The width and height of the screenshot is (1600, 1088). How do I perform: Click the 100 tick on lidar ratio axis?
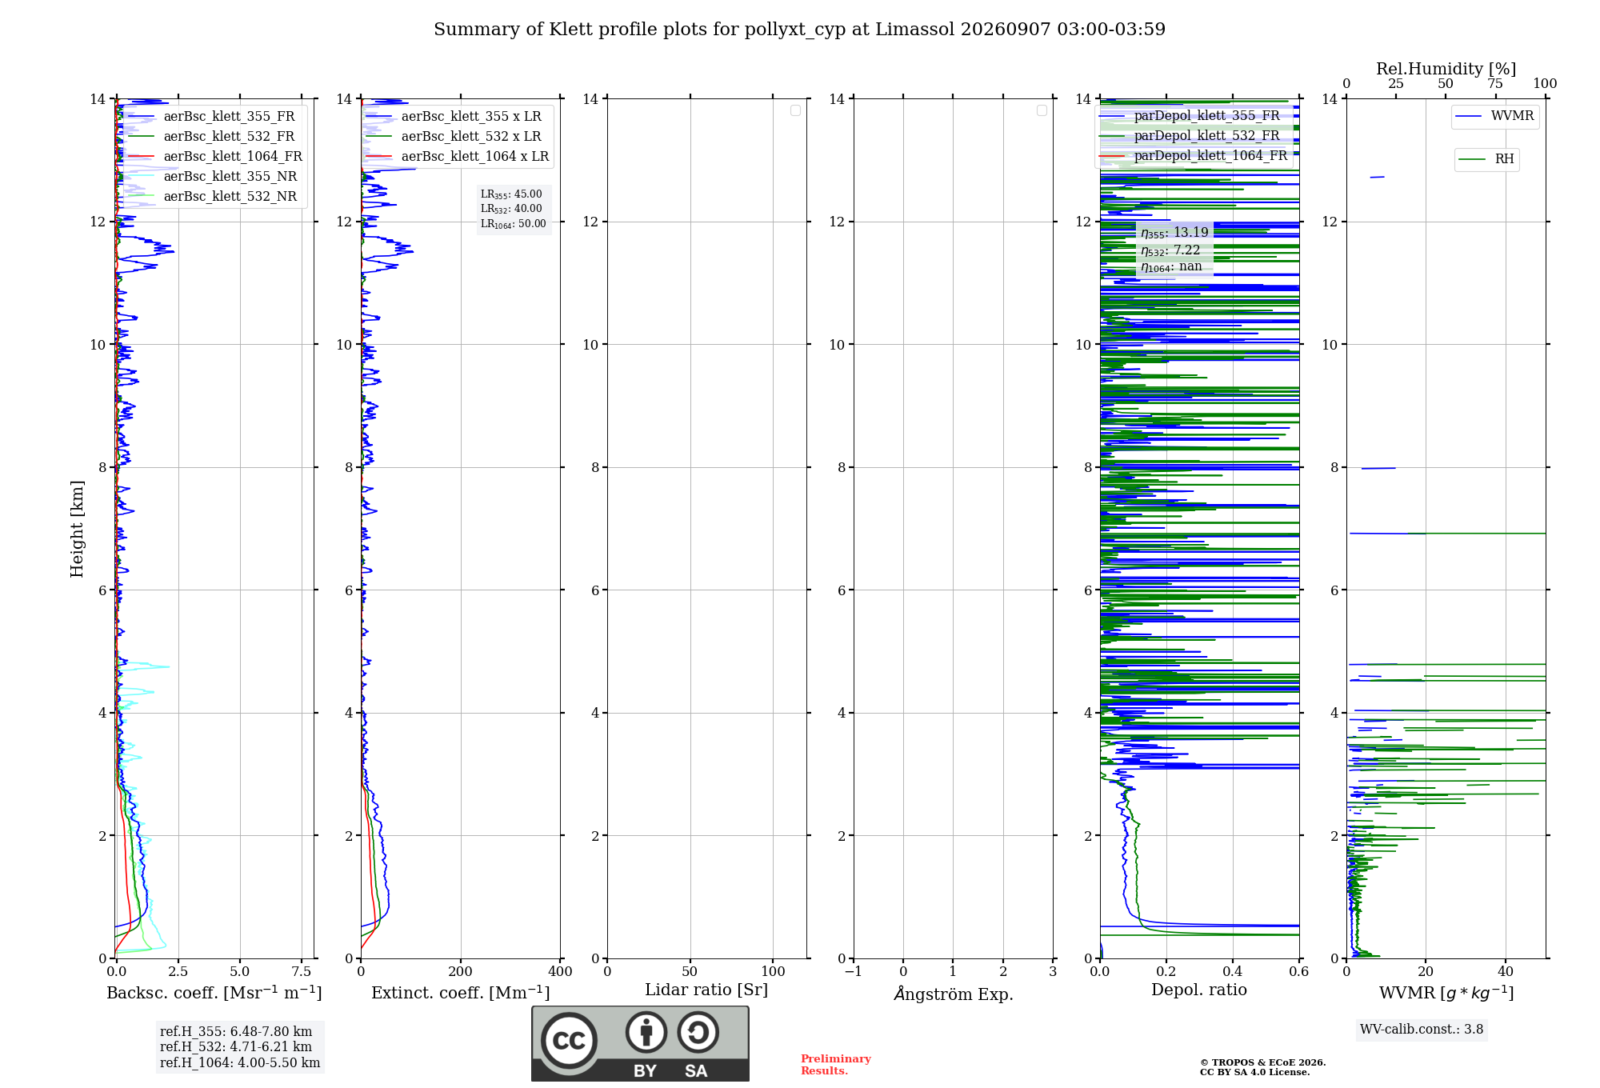(773, 972)
